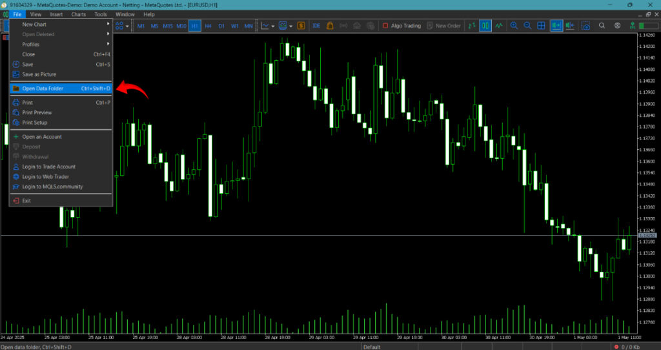Open the Market shopping bag icon
This screenshot has height=350, width=661.
(x=330, y=26)
